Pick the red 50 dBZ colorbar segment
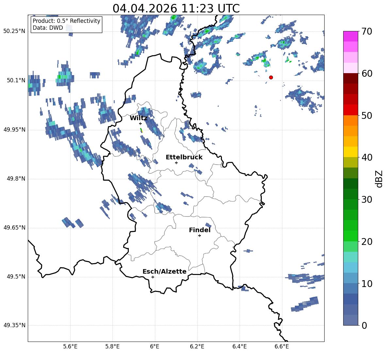 coord(350,110)
